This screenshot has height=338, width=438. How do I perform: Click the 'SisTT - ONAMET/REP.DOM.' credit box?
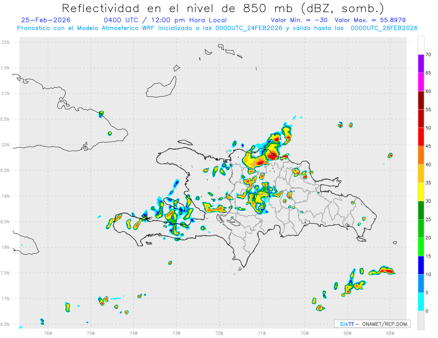[372, 324]
